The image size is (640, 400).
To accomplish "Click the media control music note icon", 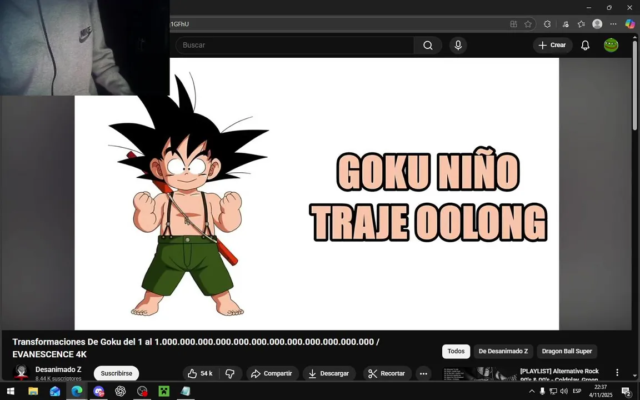I will (x=566, y=24).
